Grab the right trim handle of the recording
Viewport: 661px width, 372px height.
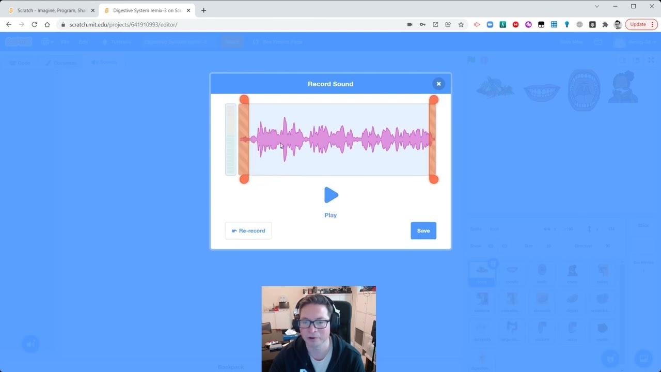pyautogui.click(x=433, y=139)
